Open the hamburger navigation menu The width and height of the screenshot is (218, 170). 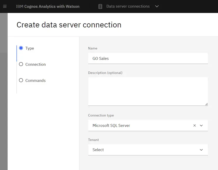click(x=5, y=6)
